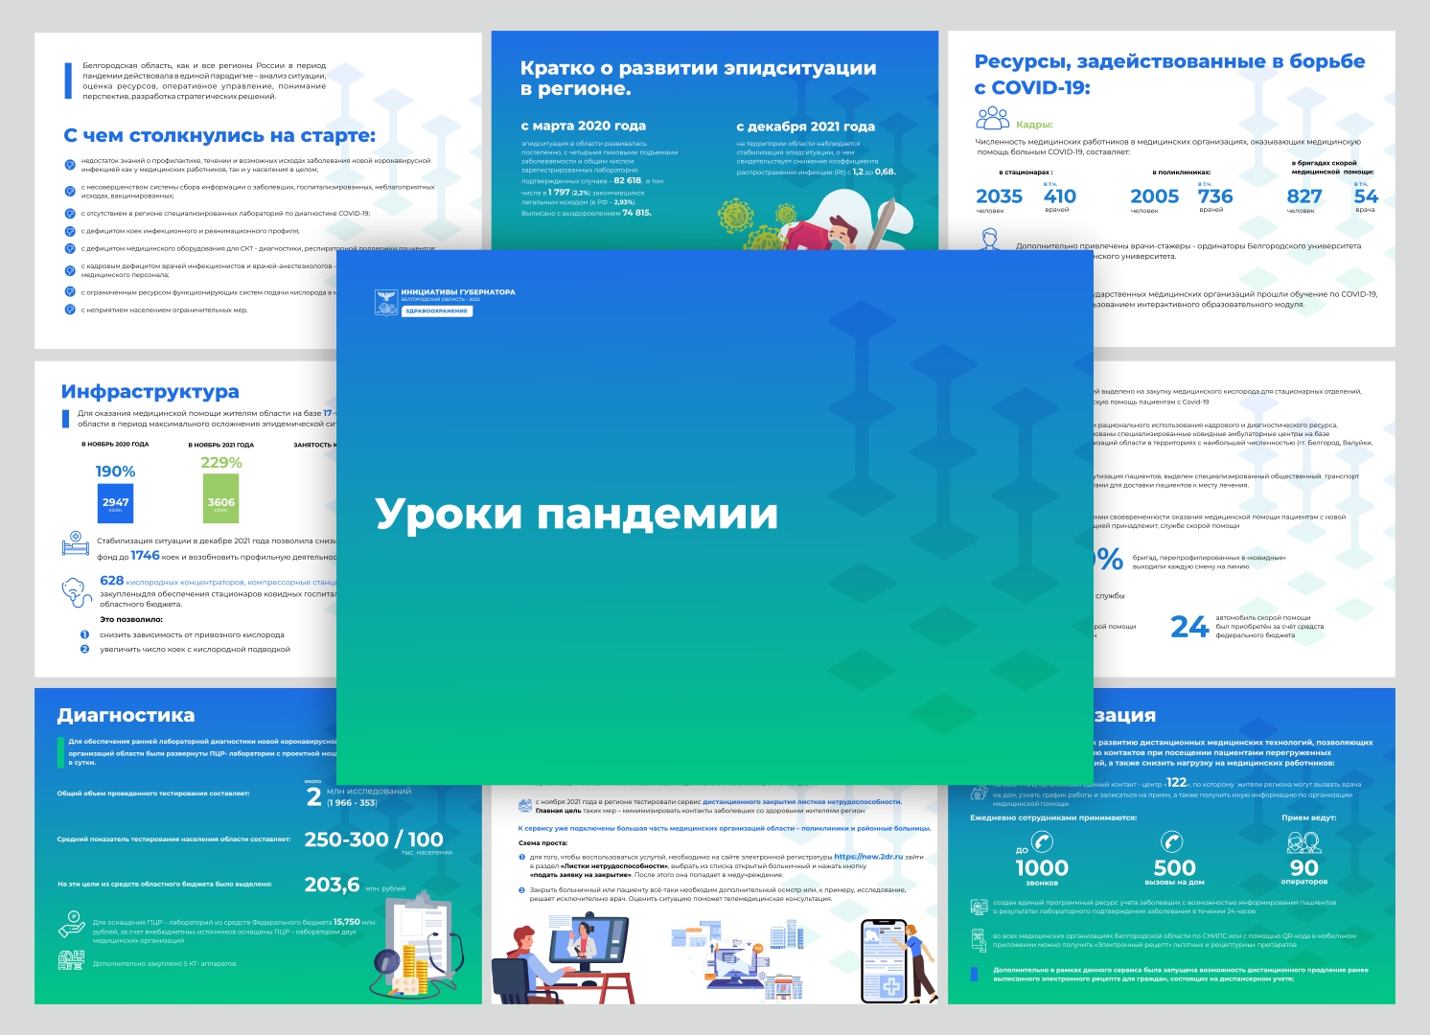Click the phone icon above '500 вызовы на дом'

tap(1172, 841)
